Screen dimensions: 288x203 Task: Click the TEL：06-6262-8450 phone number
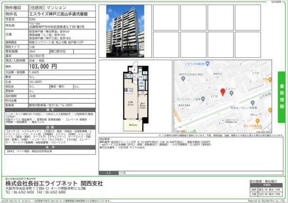tap(20, 193)
